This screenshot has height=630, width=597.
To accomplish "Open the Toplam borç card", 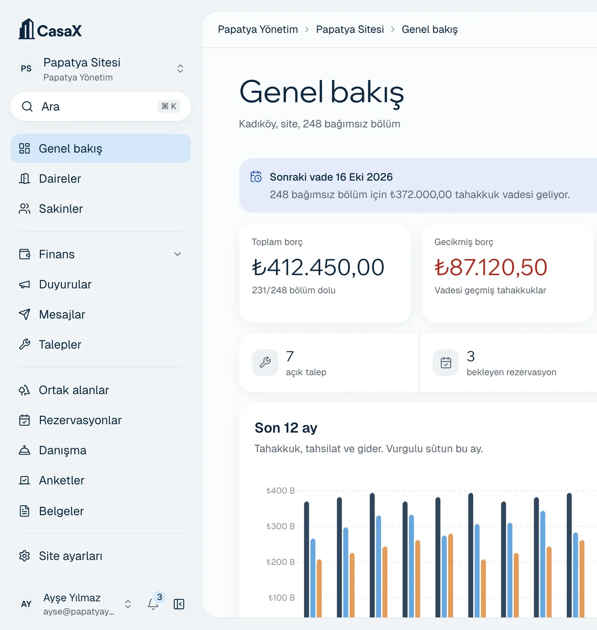I will [325, 273].
